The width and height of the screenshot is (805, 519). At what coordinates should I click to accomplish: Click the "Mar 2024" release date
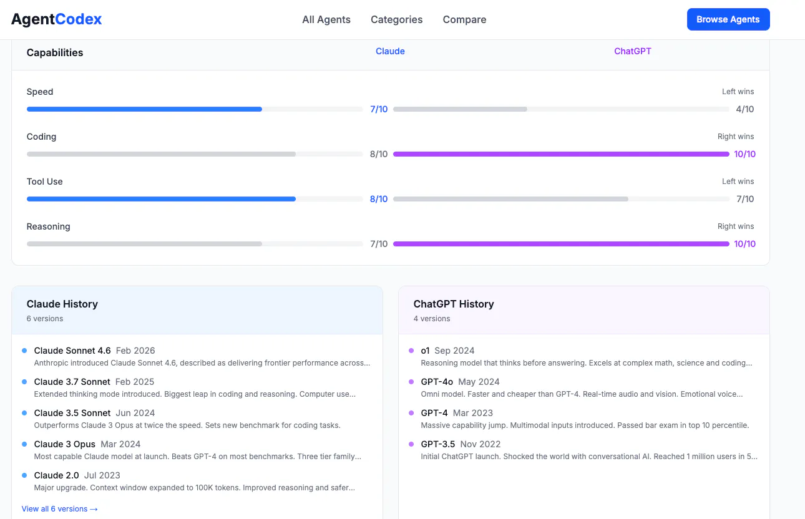point(120,444)
